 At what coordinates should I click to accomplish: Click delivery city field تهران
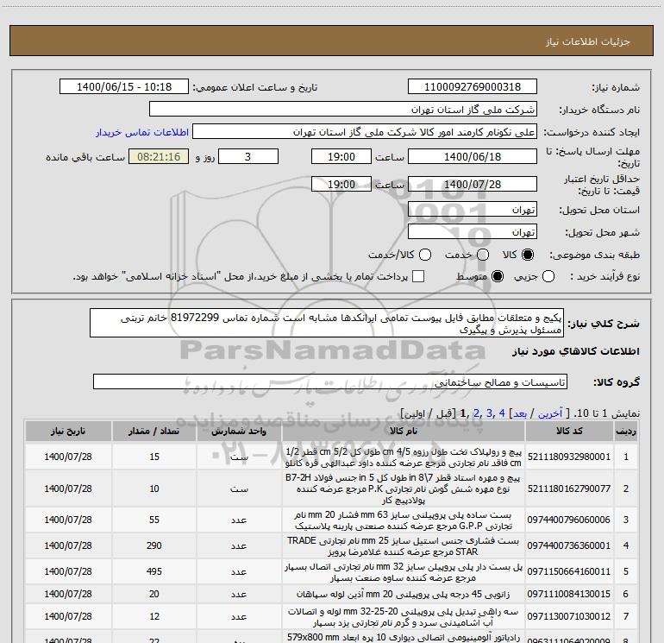point(473,232)
